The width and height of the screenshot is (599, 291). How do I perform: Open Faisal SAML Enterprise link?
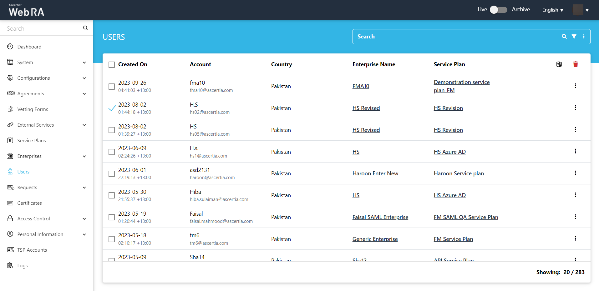(380, 217)
